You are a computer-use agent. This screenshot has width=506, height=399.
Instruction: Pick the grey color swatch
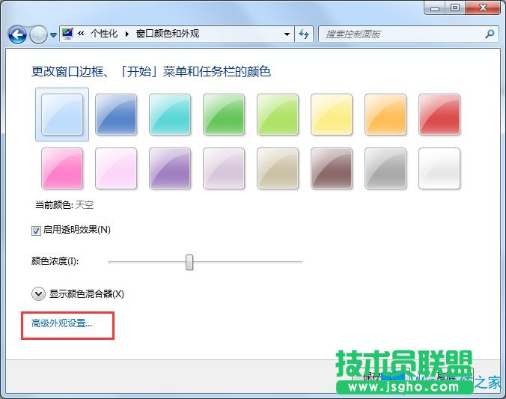click(385, 168)
